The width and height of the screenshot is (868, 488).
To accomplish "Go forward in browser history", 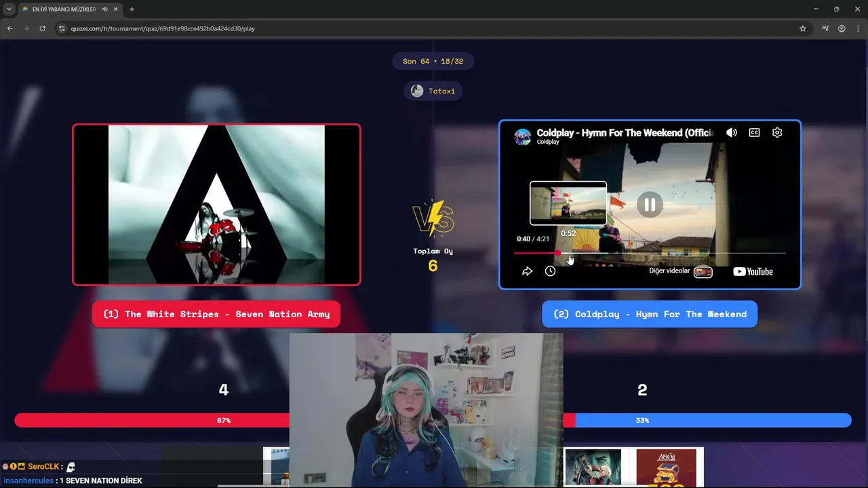I will (x=26, y=28).
